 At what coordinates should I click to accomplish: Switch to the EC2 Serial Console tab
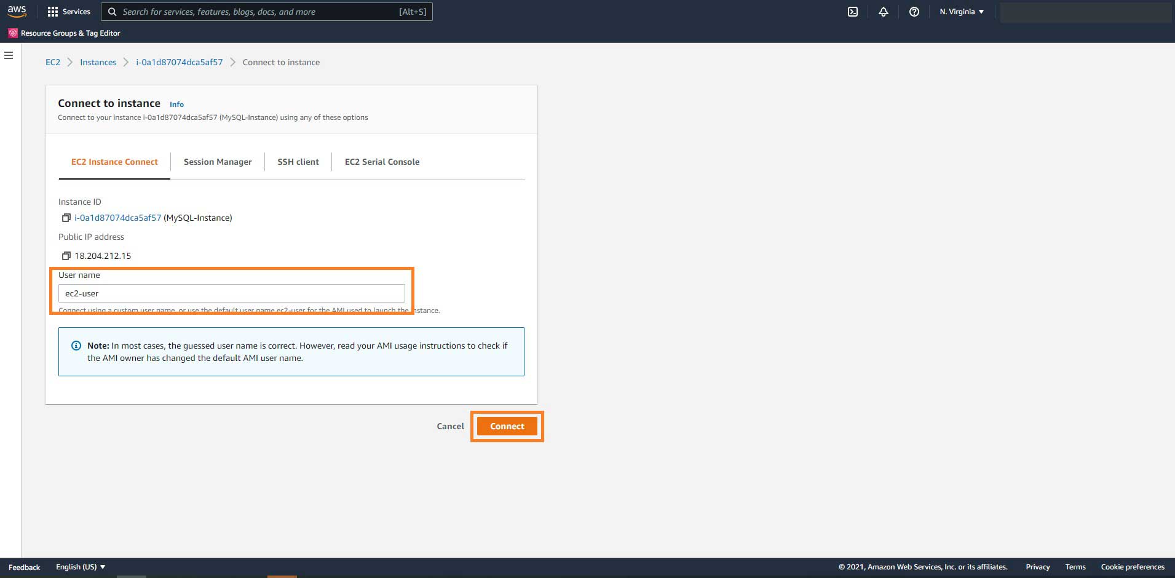[382, 162]
